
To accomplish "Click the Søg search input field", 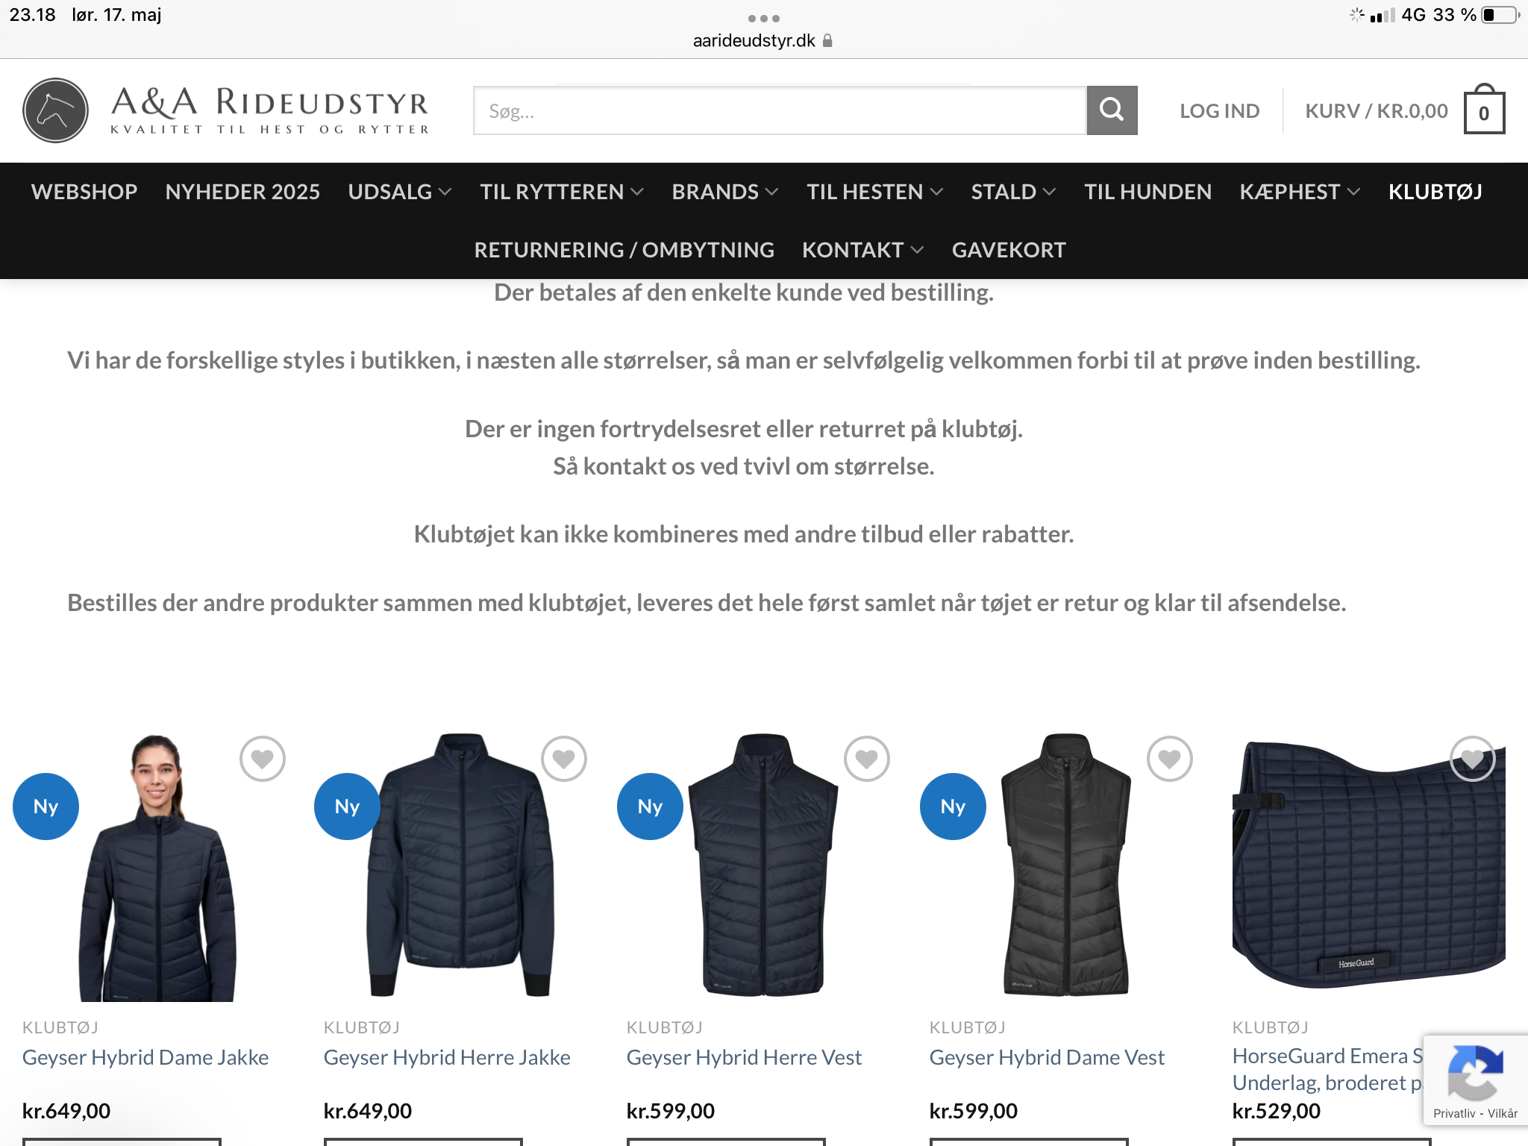I will click(780, 110).
